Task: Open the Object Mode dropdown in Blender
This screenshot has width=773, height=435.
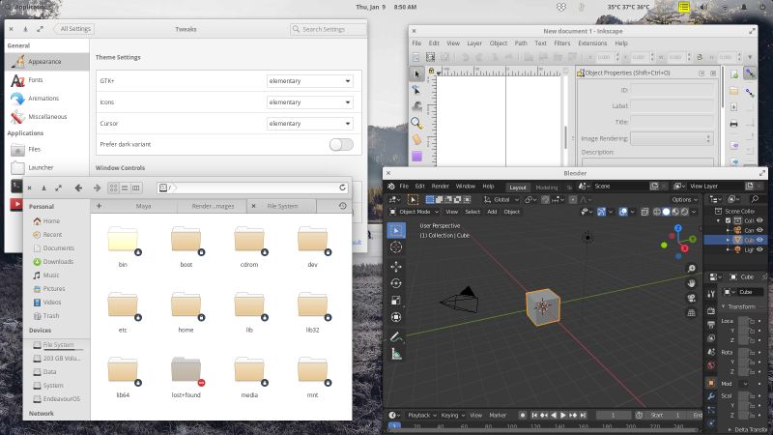Action: [x=416, y=212]
